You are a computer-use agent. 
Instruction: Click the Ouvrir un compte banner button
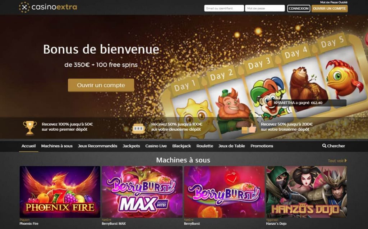[101, 85]
